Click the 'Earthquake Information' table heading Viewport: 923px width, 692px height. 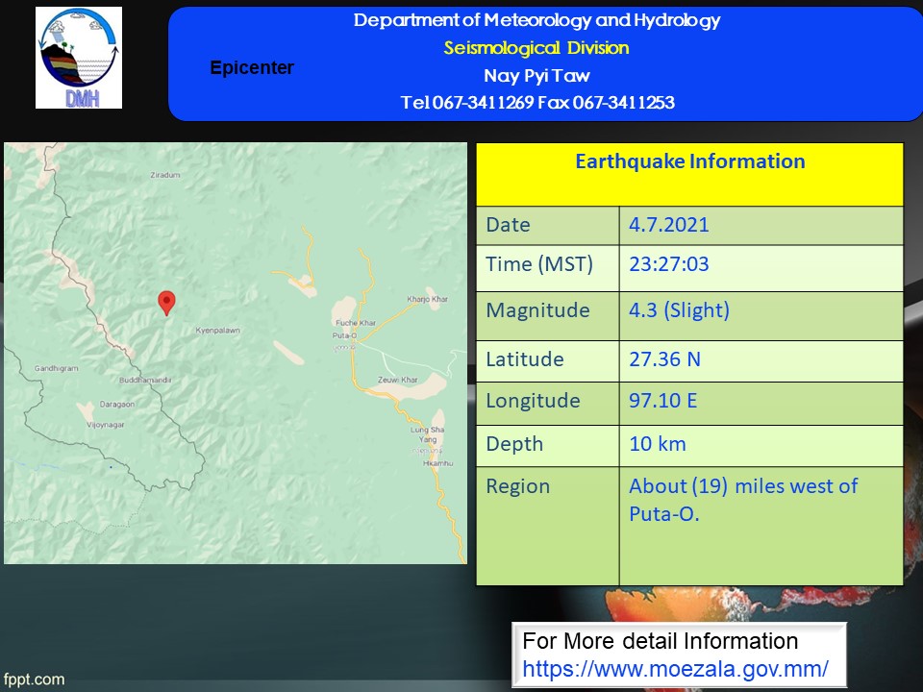click(690, 161)
